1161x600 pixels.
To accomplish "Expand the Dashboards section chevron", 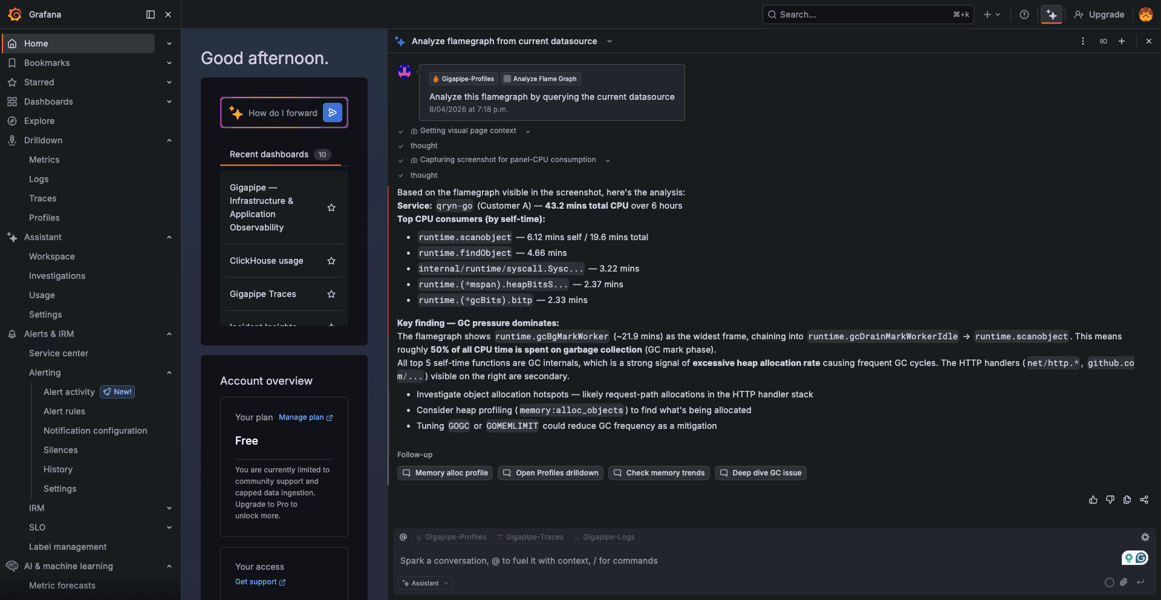I will [x=169, y=102].
